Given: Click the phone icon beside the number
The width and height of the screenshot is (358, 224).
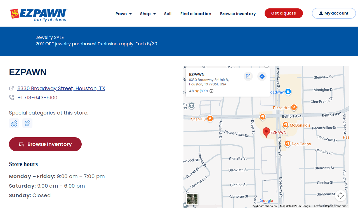Looking at the screenshot, I should (x=11, y=98).
